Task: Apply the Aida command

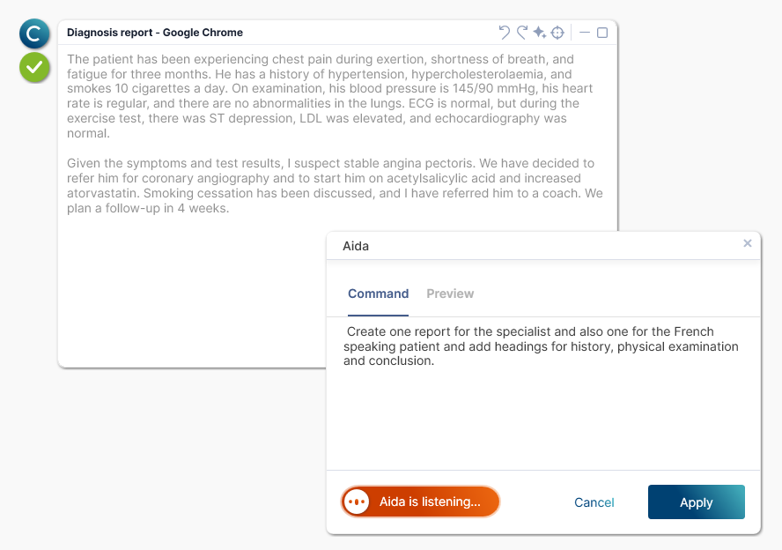Action: pos(697,502)
